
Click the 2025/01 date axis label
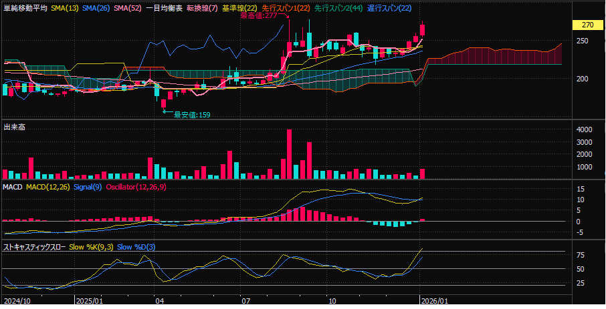(x=88, y=301)
